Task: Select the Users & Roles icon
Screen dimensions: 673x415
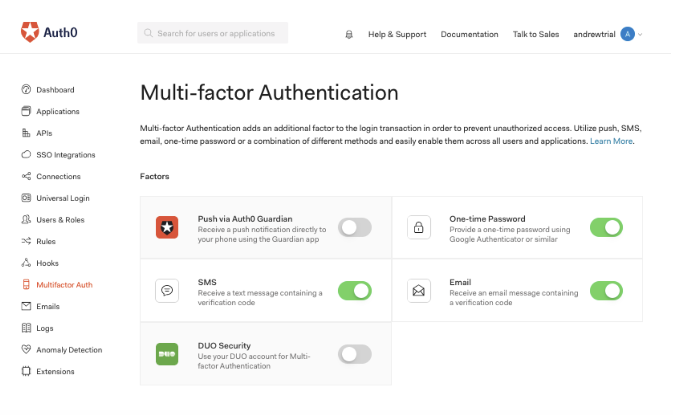Action: 26,220
